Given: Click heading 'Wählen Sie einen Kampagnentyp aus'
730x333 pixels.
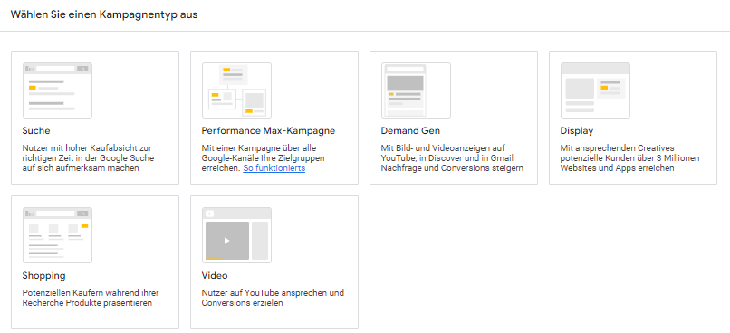Looking at the screenshot, I should (x=104, y=14).
